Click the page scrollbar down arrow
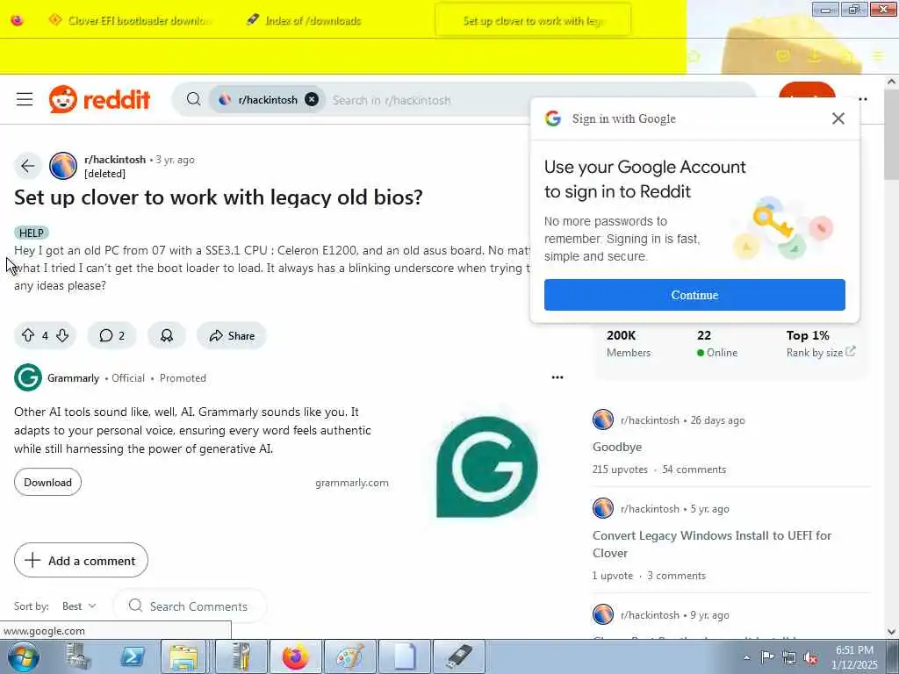Screen dimensions: 899x674 [x=892, y=632]
